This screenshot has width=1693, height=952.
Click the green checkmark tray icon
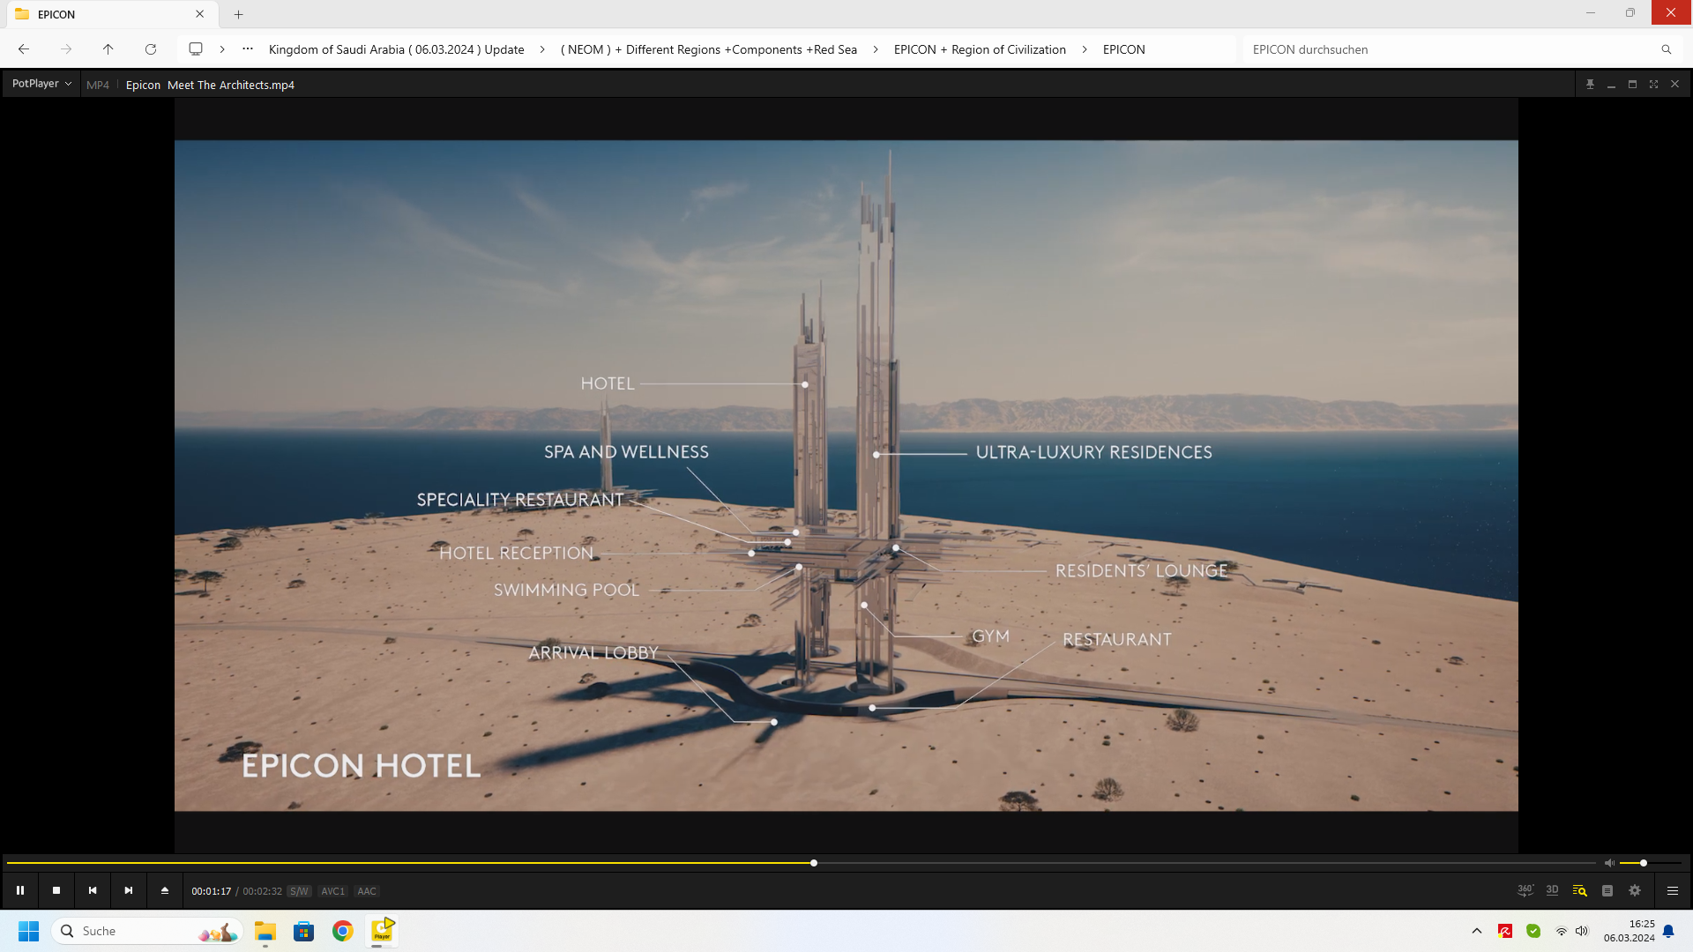1533,931
